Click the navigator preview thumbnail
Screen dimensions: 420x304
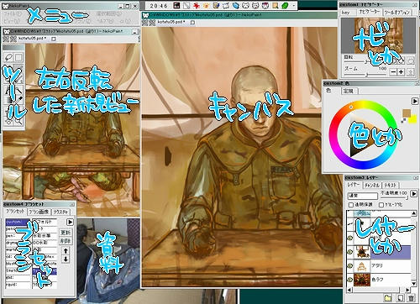point(379,35)
